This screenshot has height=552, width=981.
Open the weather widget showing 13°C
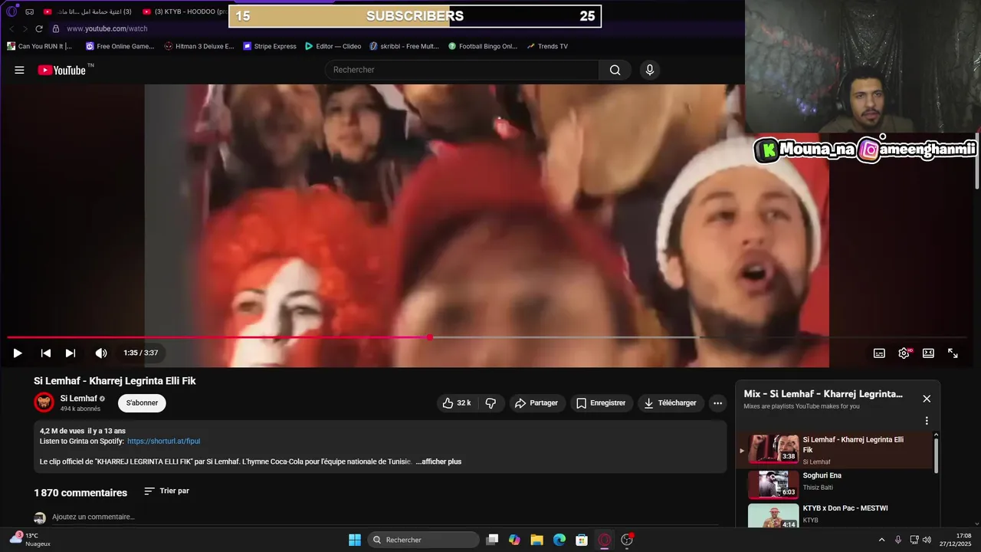31,540
